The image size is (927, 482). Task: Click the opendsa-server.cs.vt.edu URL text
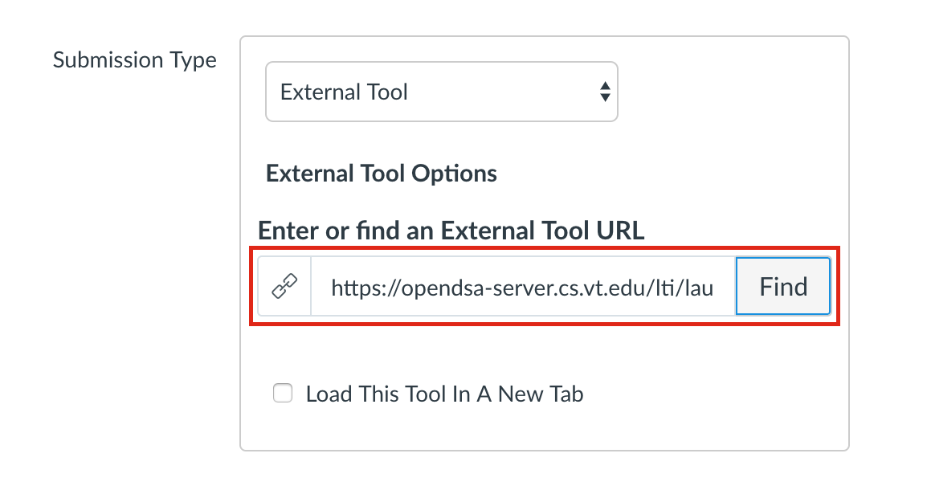coord(522,288)
